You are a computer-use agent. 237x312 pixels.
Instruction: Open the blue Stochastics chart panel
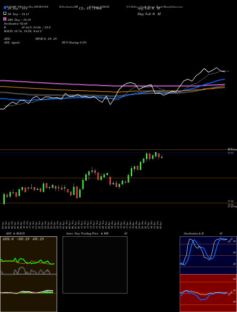(x=208, y=255)
